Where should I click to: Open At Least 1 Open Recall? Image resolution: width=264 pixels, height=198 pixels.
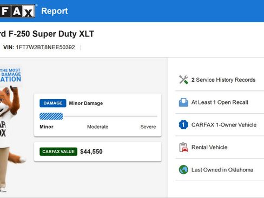pos(220,102)
